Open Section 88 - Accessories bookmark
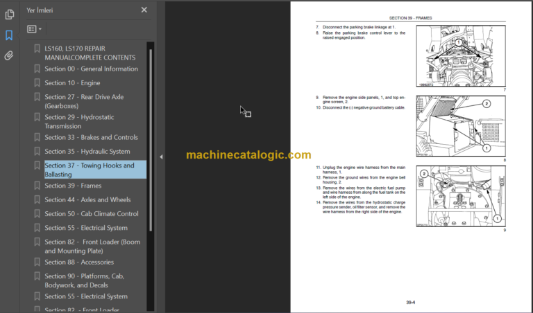533x313 pixels. coord(79,262)
